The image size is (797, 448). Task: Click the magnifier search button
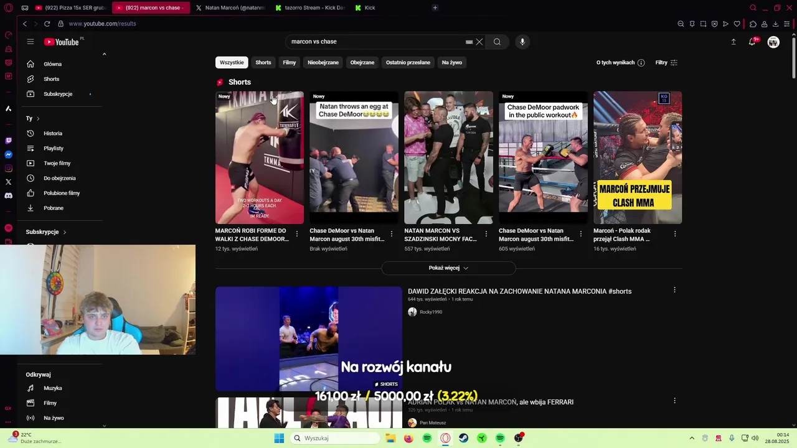(497, 42)
